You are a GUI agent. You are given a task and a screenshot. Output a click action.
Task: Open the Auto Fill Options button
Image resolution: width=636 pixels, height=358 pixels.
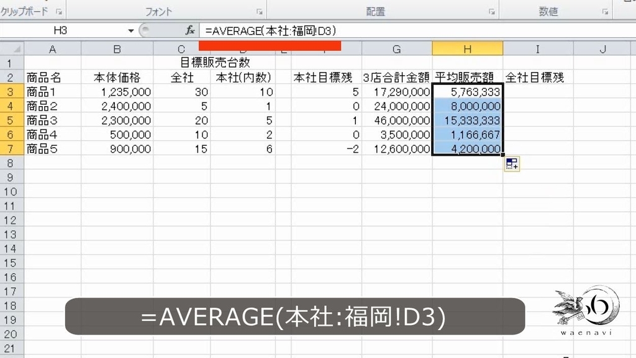click(x=512, y=164)
